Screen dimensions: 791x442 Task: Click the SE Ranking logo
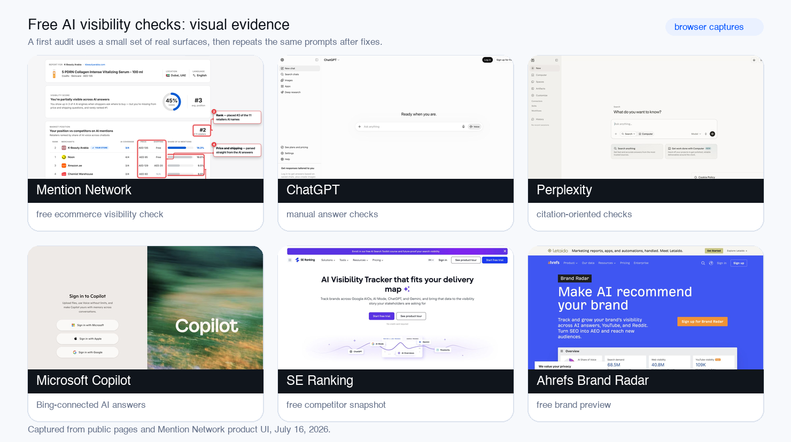[305, 260]
